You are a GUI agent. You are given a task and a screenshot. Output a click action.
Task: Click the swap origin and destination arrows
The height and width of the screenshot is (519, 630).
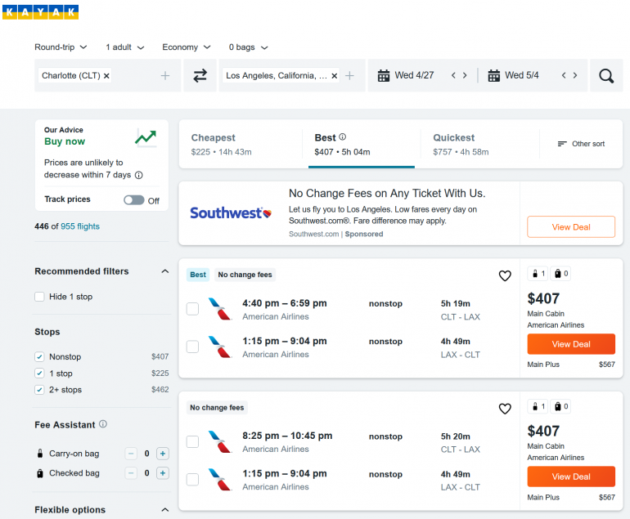(x=200, y=75)
